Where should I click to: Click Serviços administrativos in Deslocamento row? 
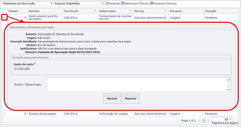150,18
